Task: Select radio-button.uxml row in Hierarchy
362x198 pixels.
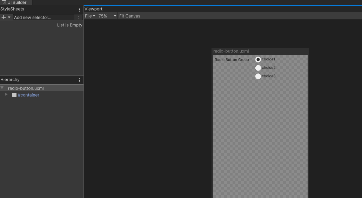Action: (x=42, y=88)
